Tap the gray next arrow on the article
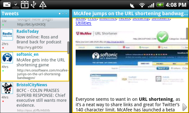 point(185,107)
